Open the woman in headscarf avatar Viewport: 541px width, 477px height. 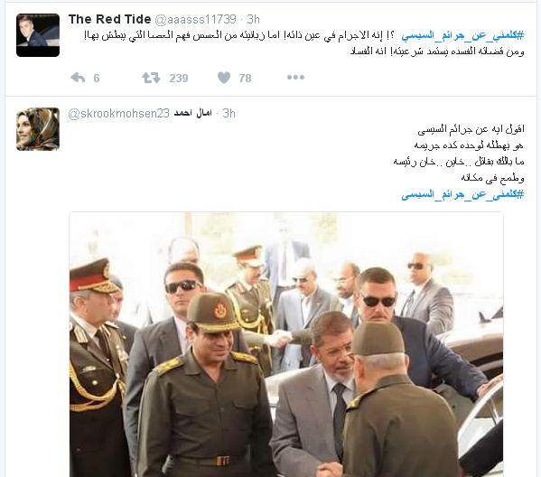point(38,129)
